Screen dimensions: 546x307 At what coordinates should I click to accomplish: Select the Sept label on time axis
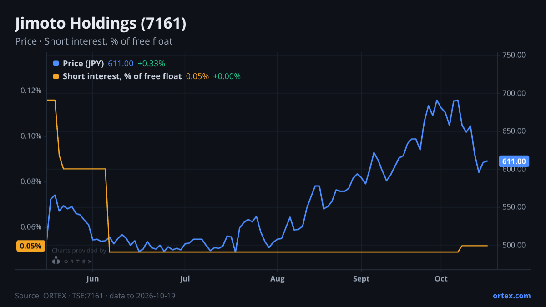coord(361,279)
